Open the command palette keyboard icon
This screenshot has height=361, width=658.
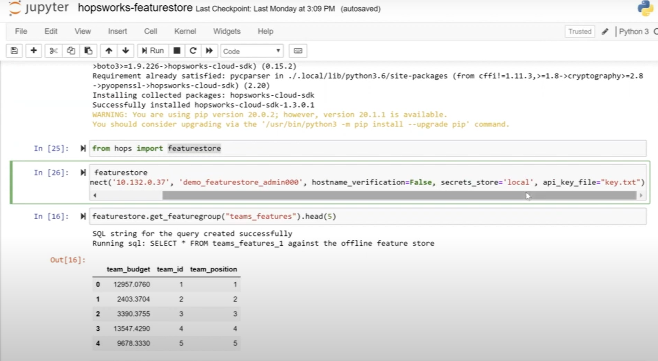pyautogui.click(x=298, y=51)
